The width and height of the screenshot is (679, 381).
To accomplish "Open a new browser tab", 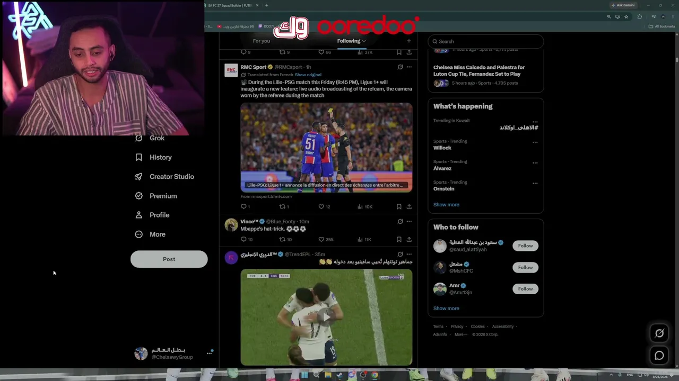I will pyautogui.click(x=266, y=5).
